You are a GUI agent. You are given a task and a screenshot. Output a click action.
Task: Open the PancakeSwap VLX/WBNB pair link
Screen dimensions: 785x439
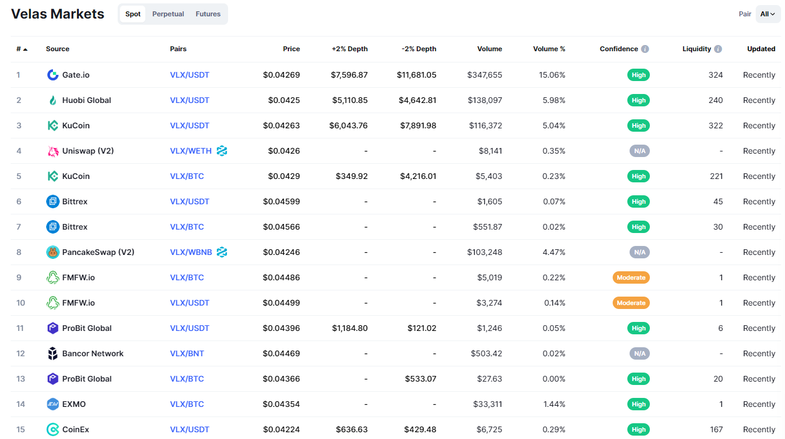[x=191, y=252]
